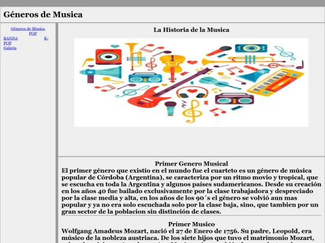Screen dimensions: 325x243
Task: Click the line starting 'gran sector de la poblacion'
Action: (141, 212)
